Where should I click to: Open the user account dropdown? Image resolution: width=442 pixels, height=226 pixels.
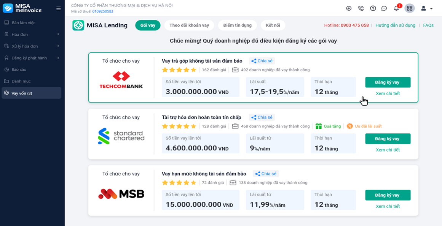click(426, 8)
